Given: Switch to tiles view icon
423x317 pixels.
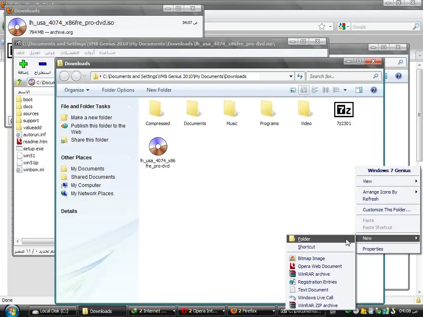Looking at the screenshot, I should 315,90.
